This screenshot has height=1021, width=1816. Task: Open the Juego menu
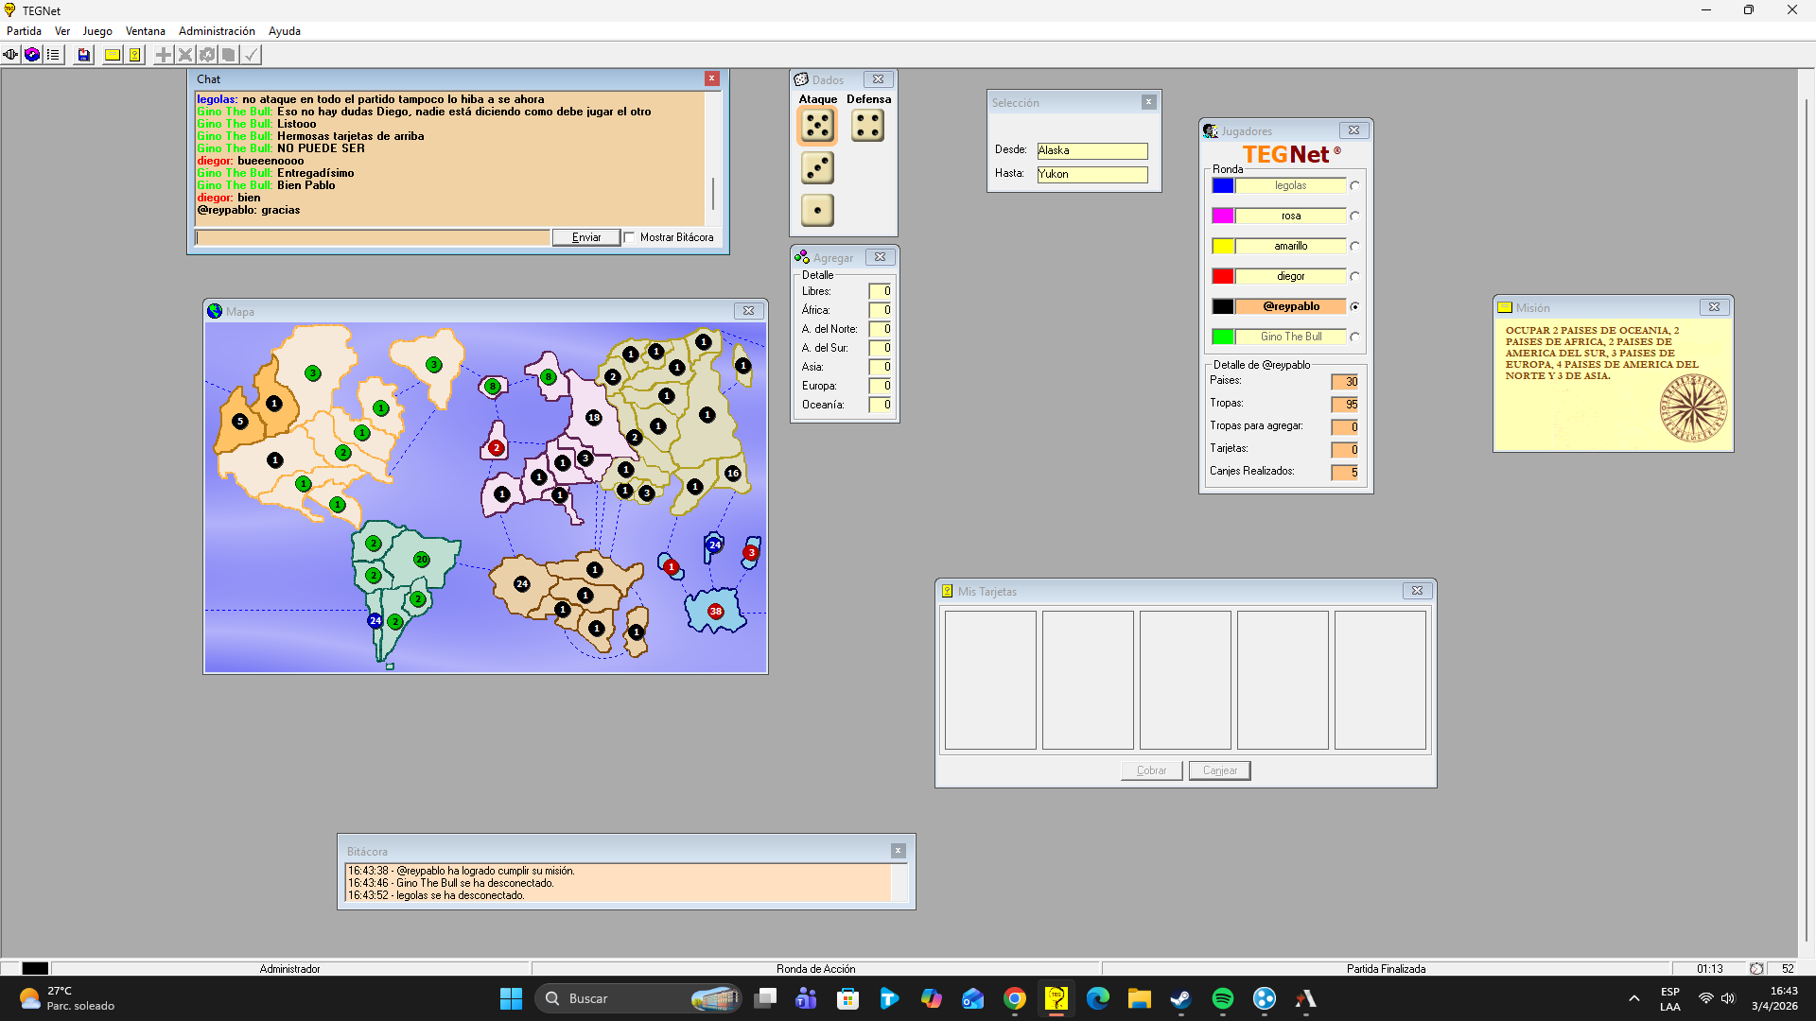click(x=97, y=31)
